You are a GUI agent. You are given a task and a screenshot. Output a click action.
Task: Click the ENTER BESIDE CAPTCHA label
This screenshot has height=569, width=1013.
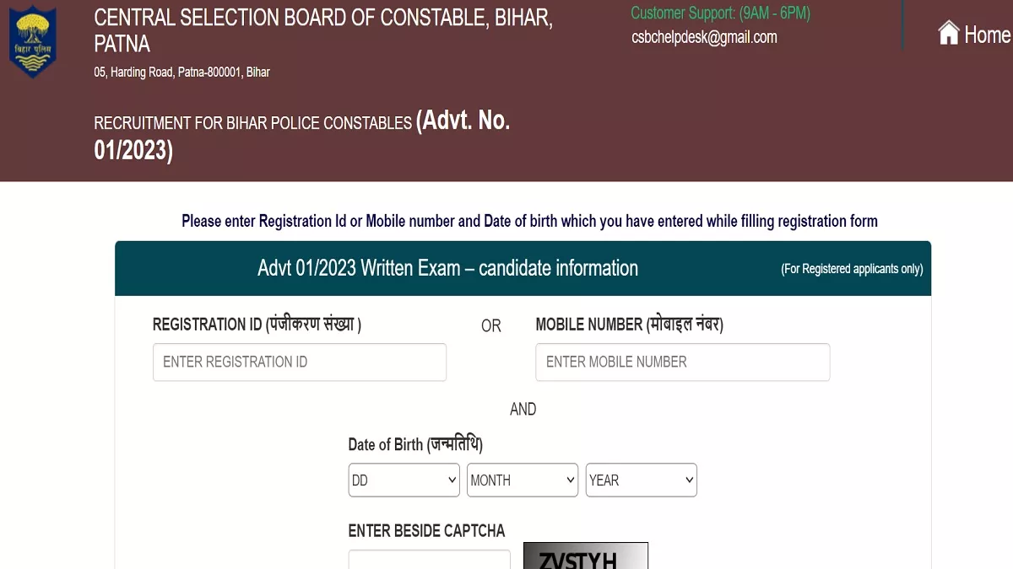pos(426,531)
